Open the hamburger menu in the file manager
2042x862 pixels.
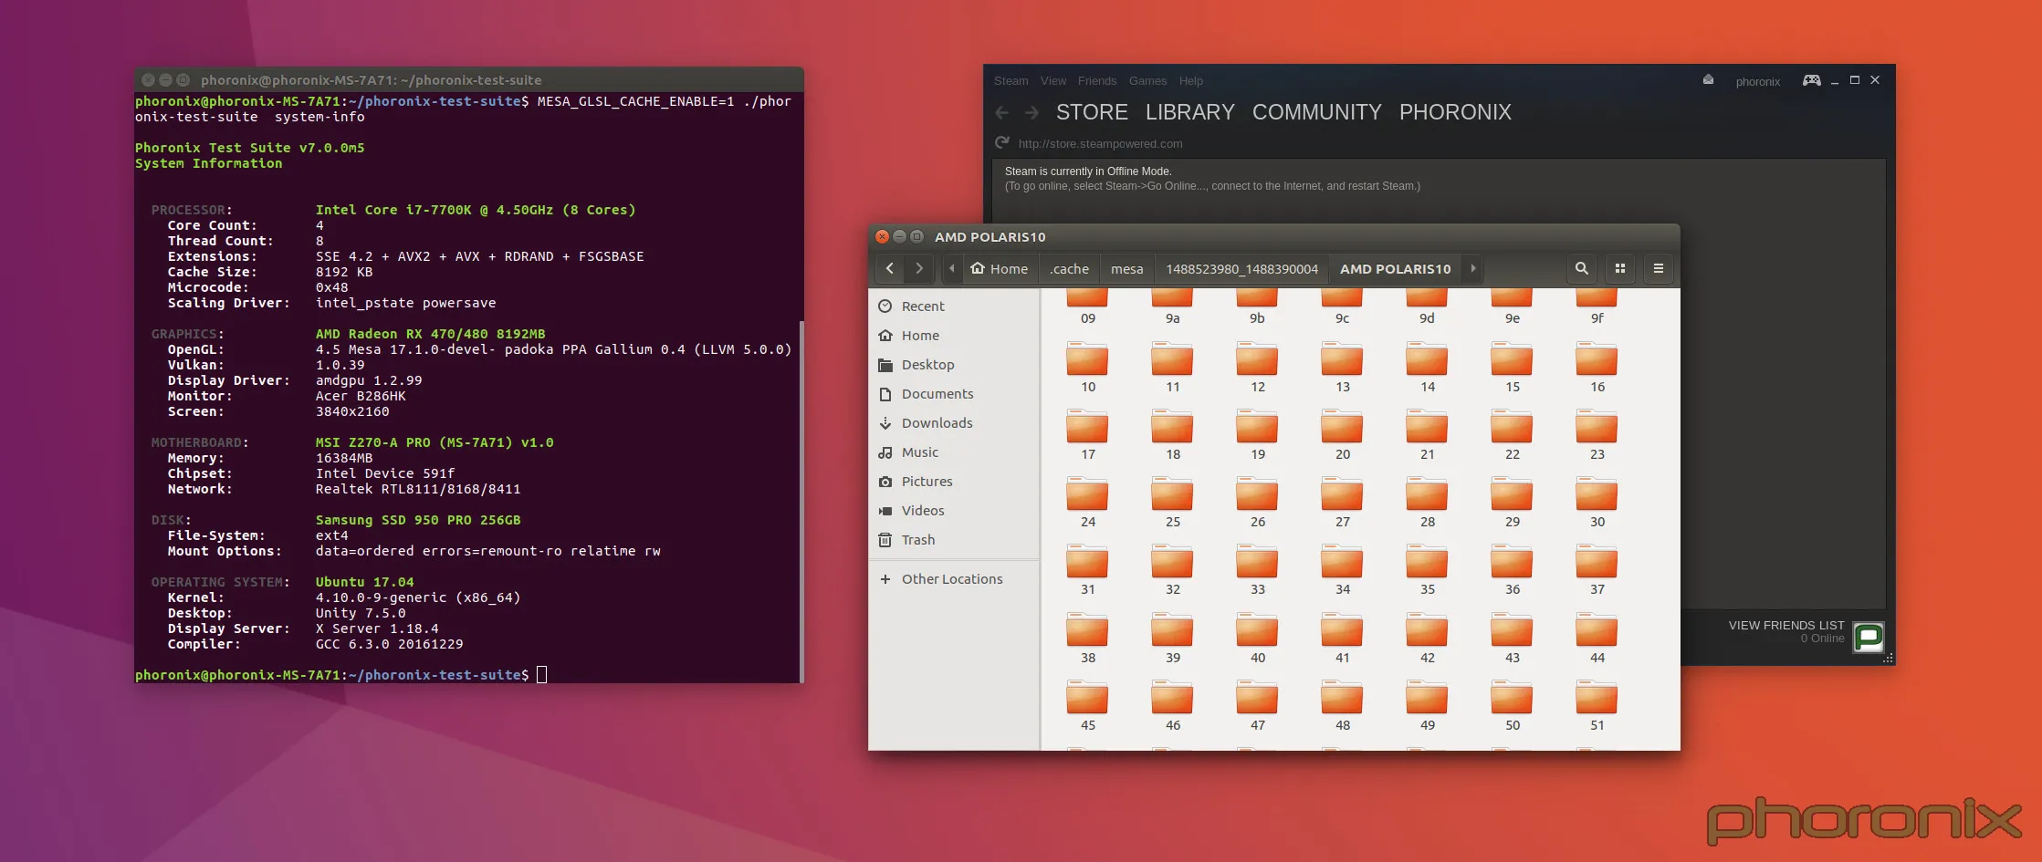(1659, 268)
